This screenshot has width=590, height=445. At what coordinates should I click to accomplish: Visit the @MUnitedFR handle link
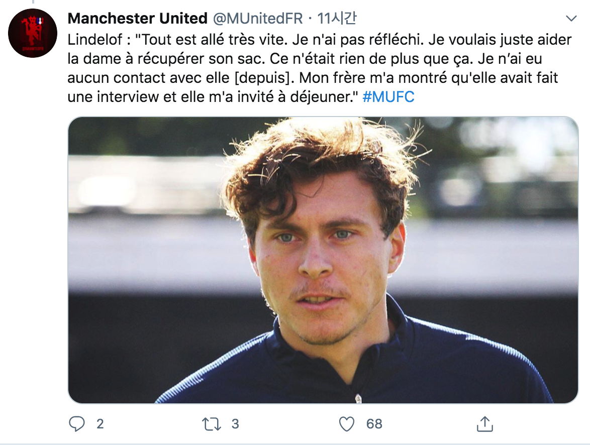pos(258,19)
